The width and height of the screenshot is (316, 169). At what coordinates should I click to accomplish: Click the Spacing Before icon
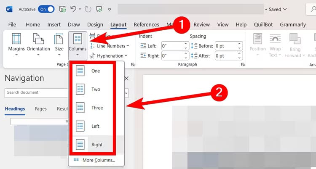194,46
